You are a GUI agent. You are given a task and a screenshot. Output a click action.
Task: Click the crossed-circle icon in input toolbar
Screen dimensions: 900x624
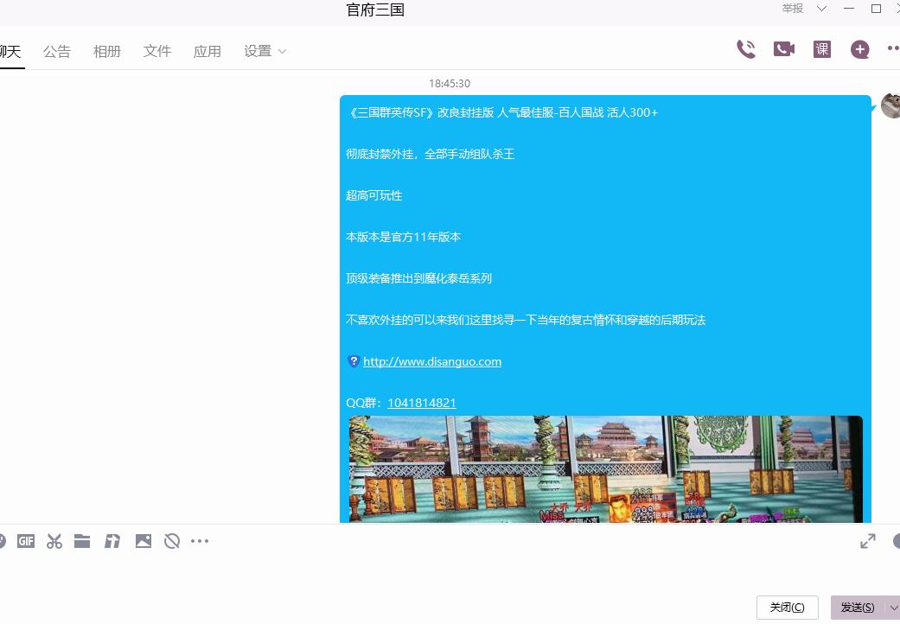click(172, 541)
